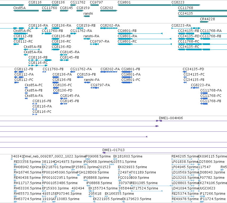Screen dimensions: 227x203
Task: Click the RE46205.5prime EST label
Action: tap(185, 156)
